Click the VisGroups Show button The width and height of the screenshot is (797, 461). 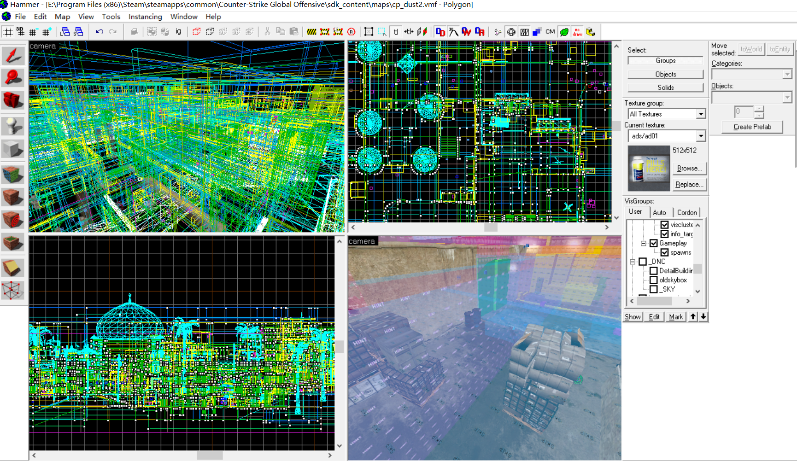click(x=633, y=317)
